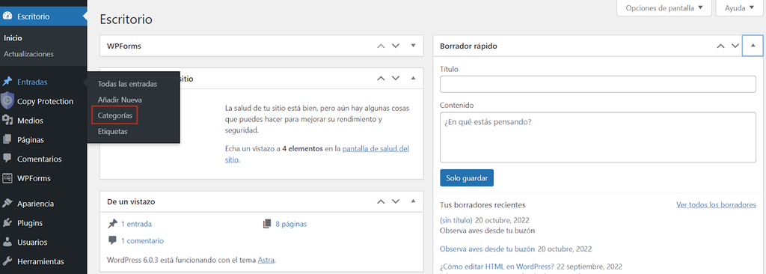The height and width of the screenshot is (274, 766).
Task: Open draft ¿Cómo editar HTML en WordPress?
Action: click(497, 267)
